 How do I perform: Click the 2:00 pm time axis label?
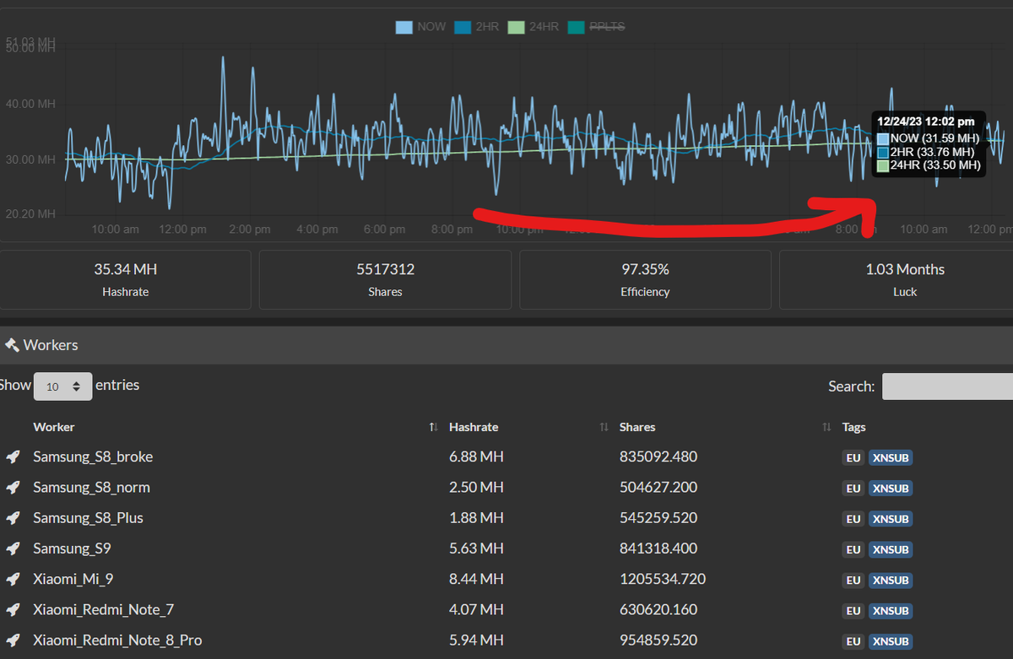point(249,229)
